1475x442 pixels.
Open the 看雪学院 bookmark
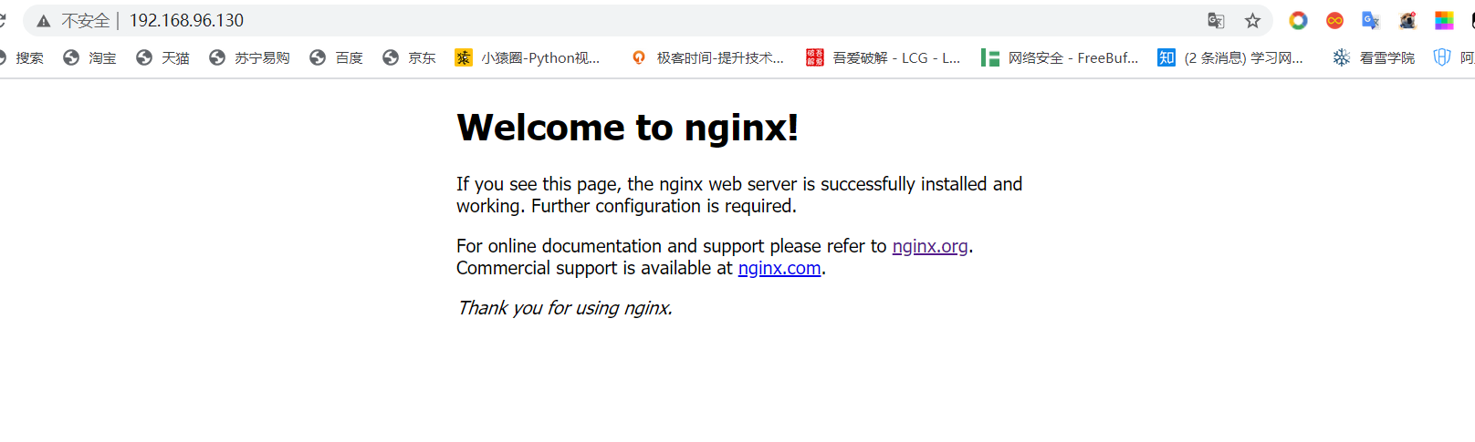pyautogui.click(x=1374, y=57)
